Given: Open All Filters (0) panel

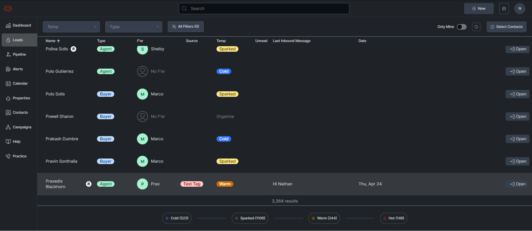Looking at the screenshot, I should (x=185, y=27).
